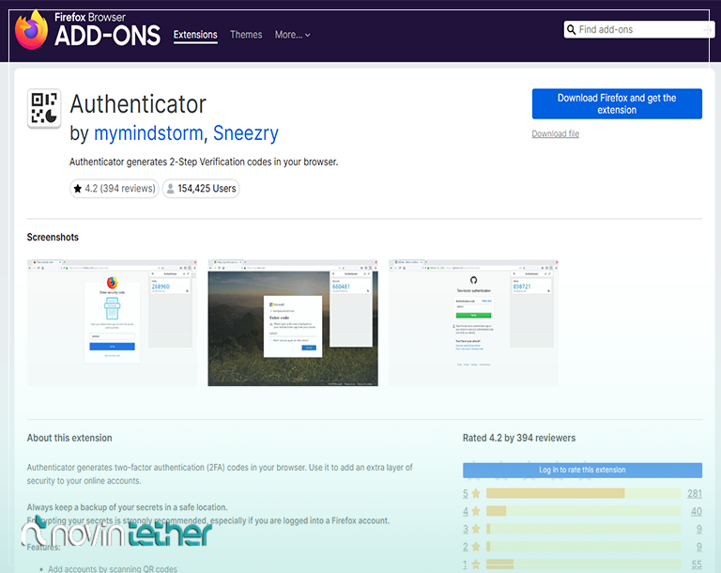
Task: Open author mymindstorm's profile link
Action: [148, 133]
